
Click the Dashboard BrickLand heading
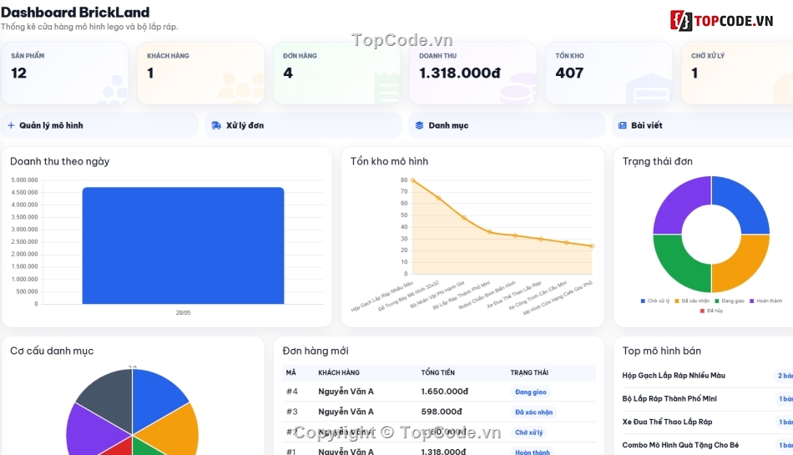pos(75,13)
